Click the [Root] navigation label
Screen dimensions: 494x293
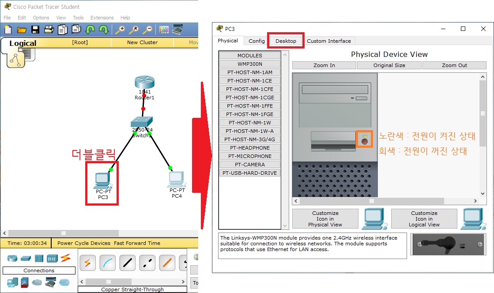(x=80, y=42)
